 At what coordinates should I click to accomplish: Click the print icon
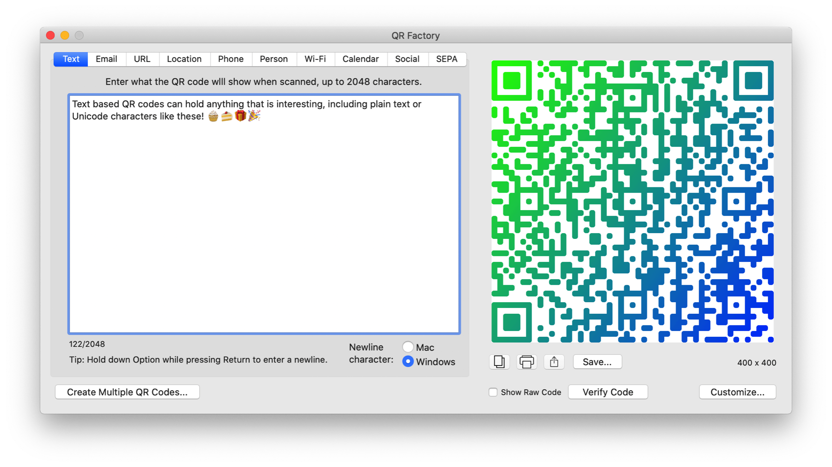click(x=526, y=362)
